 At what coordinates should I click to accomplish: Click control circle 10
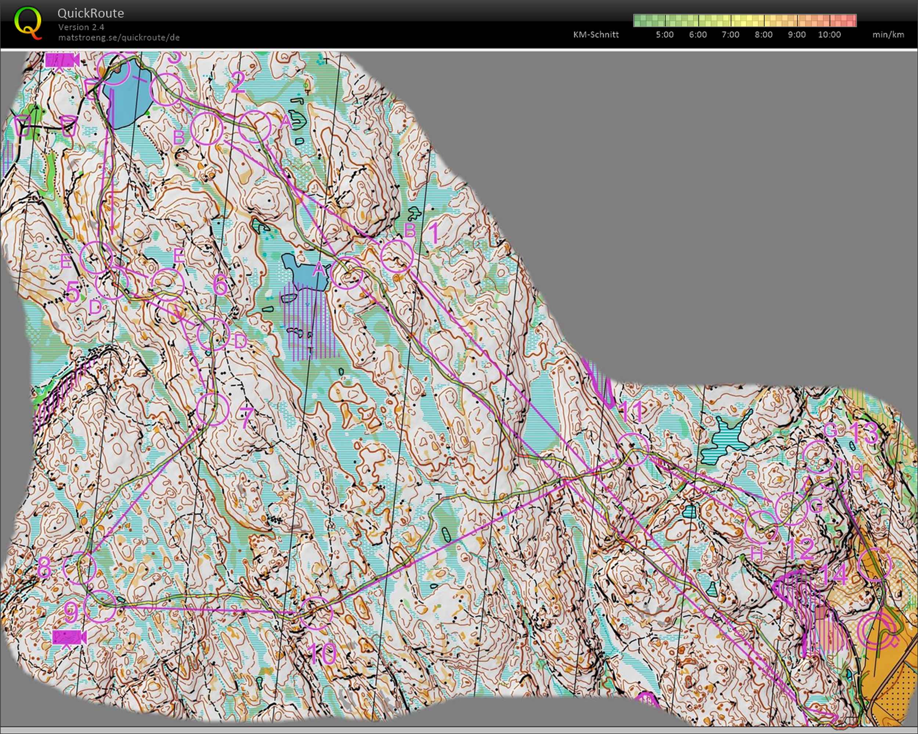pyautogui.click(x=316, y=613)
